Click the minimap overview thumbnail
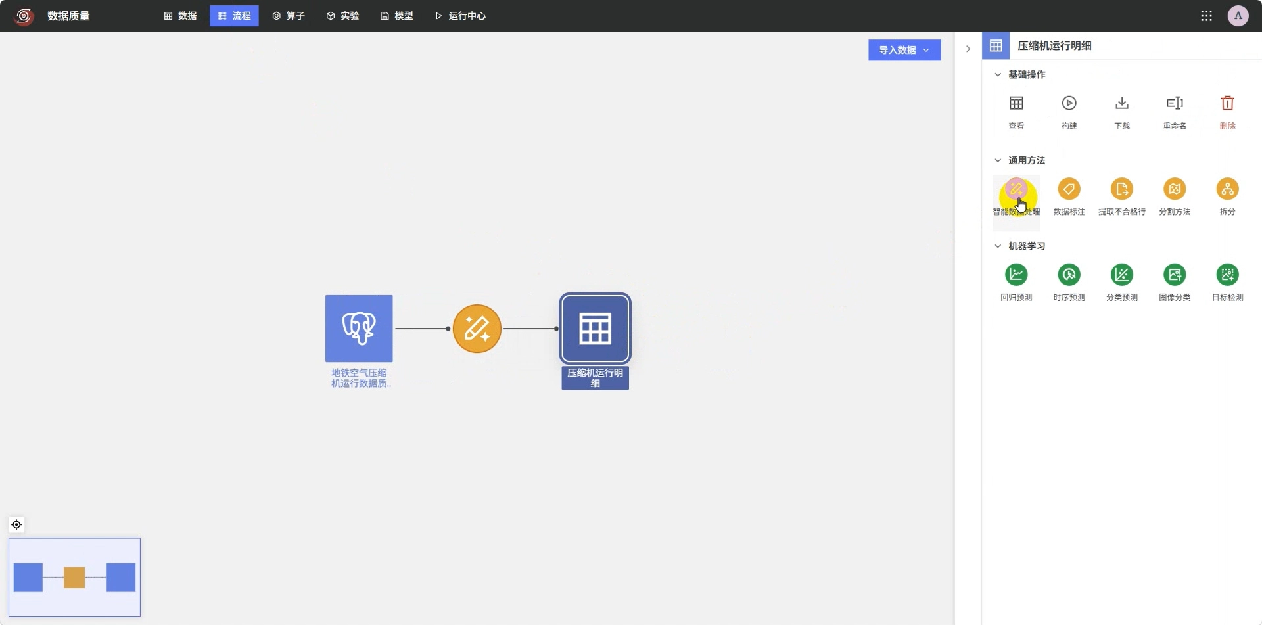Viewport: 1262px width, 625px height. tap(74, 577)
